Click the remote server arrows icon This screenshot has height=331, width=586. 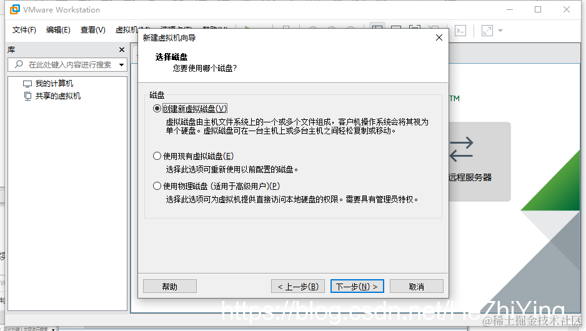pyautogui.click(x=461, y=149)
